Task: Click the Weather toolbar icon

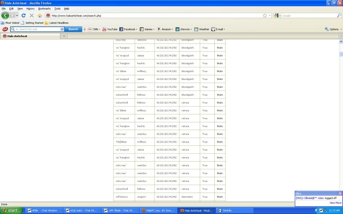Action: [x=202, y=29]
